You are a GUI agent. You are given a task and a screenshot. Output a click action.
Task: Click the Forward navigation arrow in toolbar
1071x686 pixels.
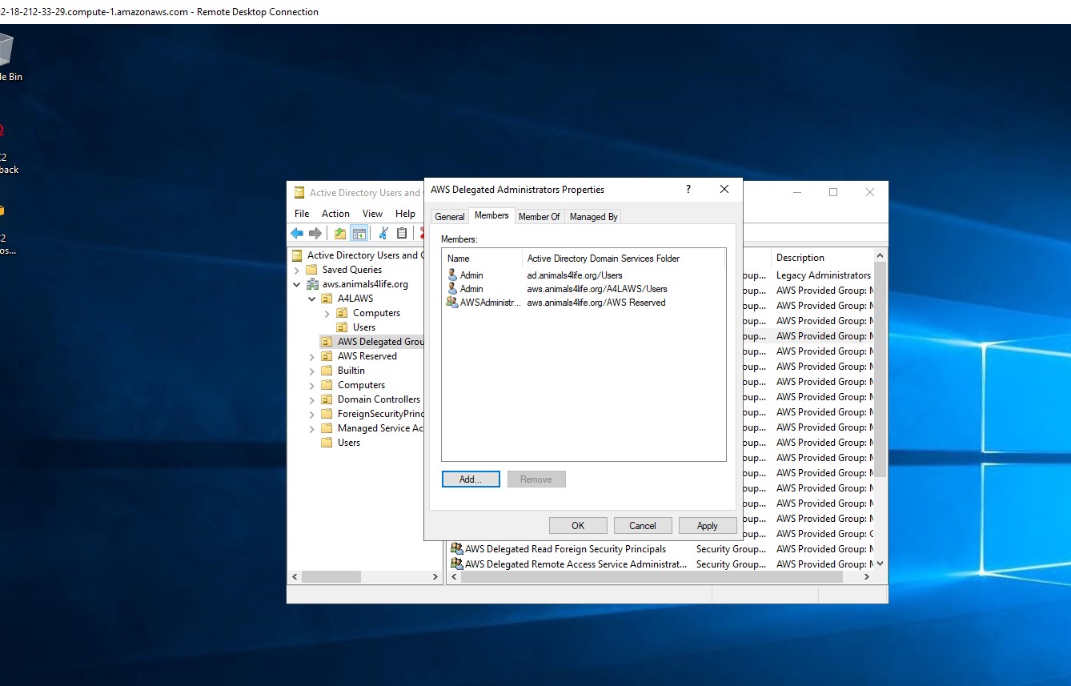coord(315,233)
